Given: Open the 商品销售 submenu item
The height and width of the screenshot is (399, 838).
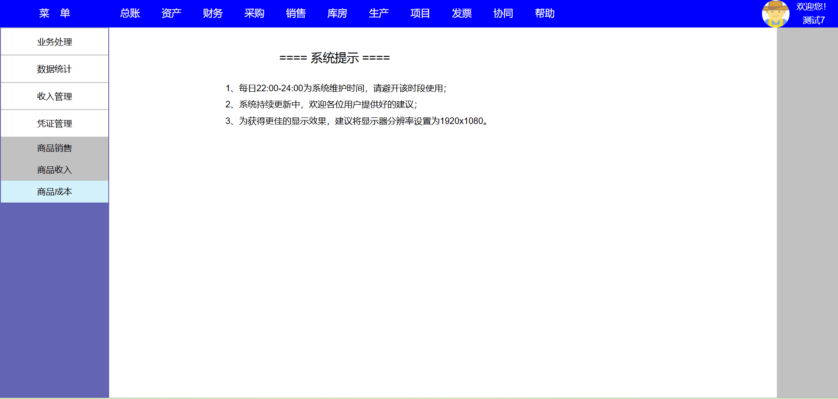Looking at the screenshot, I should 55,148.
